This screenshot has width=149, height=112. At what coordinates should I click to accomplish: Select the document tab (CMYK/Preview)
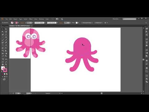20,26
